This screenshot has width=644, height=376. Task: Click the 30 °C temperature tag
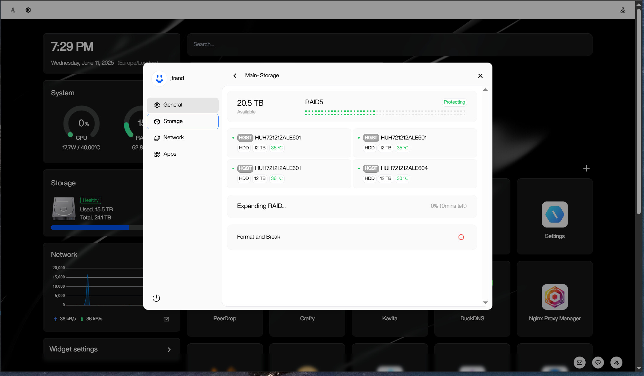click(403, 178)
